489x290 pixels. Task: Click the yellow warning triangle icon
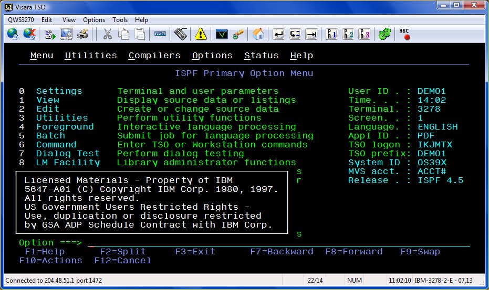pyautogui.click(x=201, y=34)
